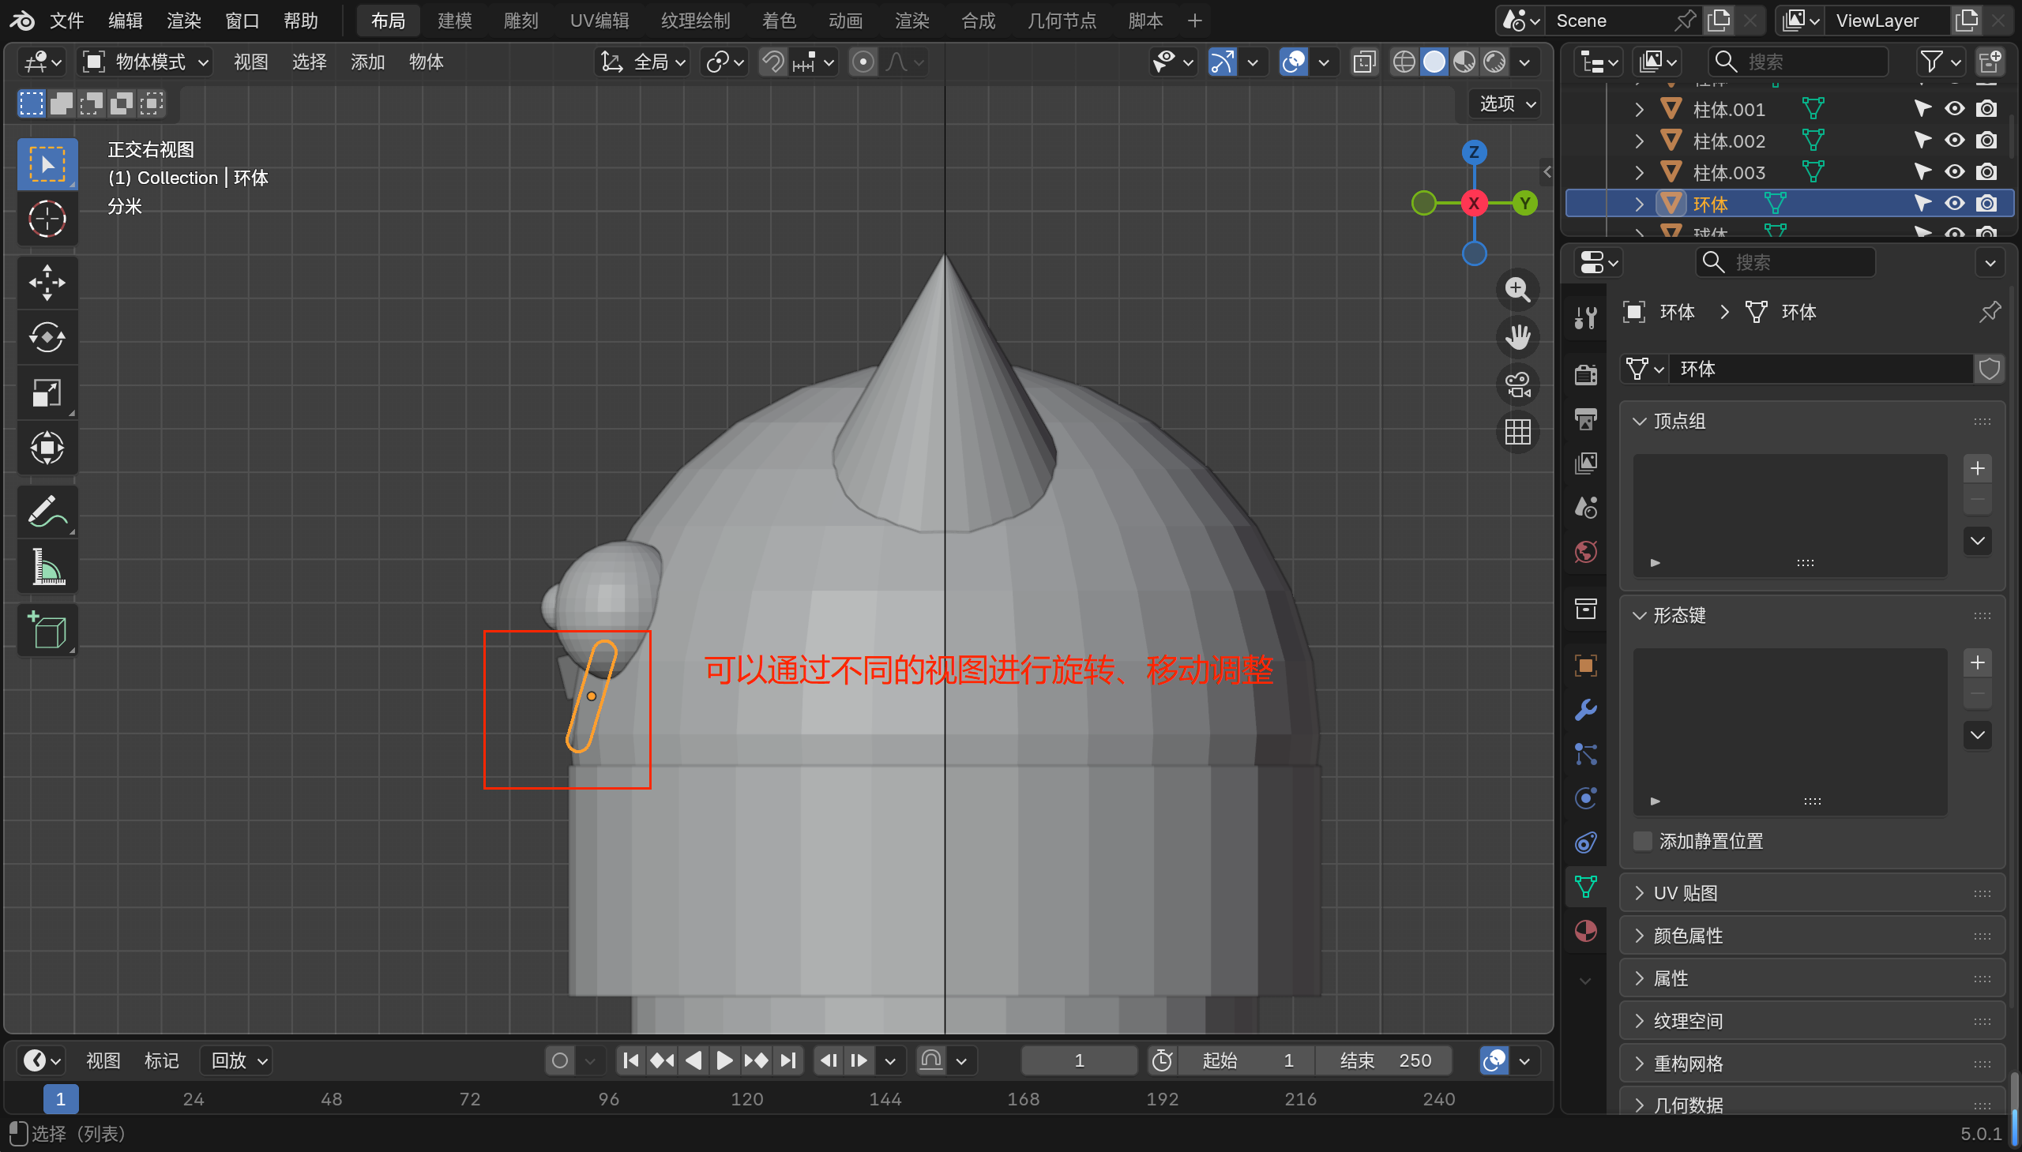Click the Add Cube tool
This screenshot has width=2022, height=1152.
coord(47,631)
